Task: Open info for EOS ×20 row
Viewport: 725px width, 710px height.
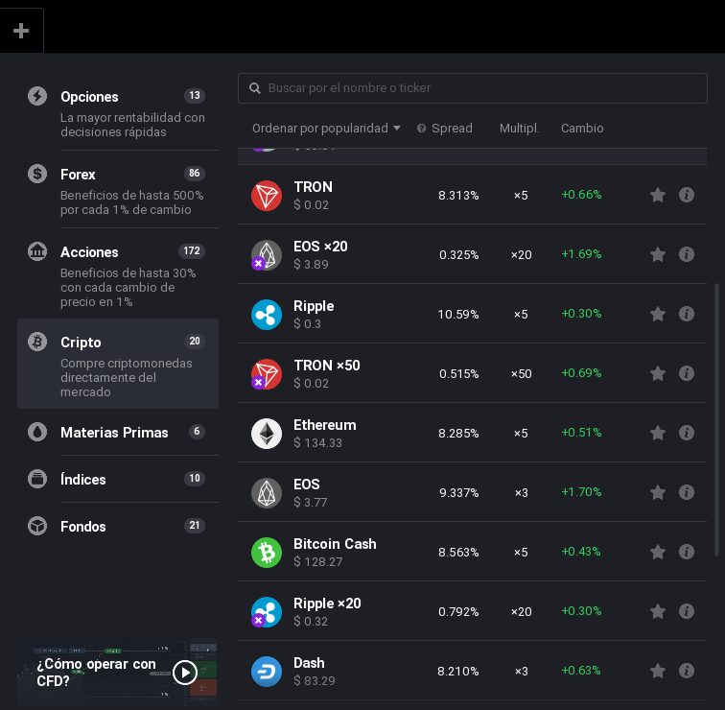Action: click(687, 254)
